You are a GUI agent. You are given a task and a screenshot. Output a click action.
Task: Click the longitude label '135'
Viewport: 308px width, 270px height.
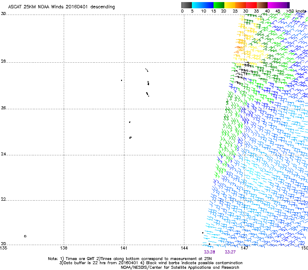click(4, 248)
